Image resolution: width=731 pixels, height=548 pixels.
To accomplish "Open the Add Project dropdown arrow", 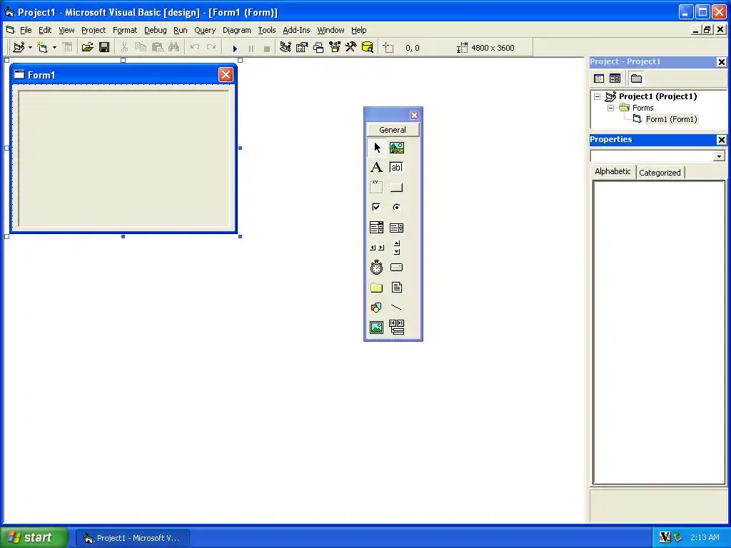I will click(x=30, y=47).
